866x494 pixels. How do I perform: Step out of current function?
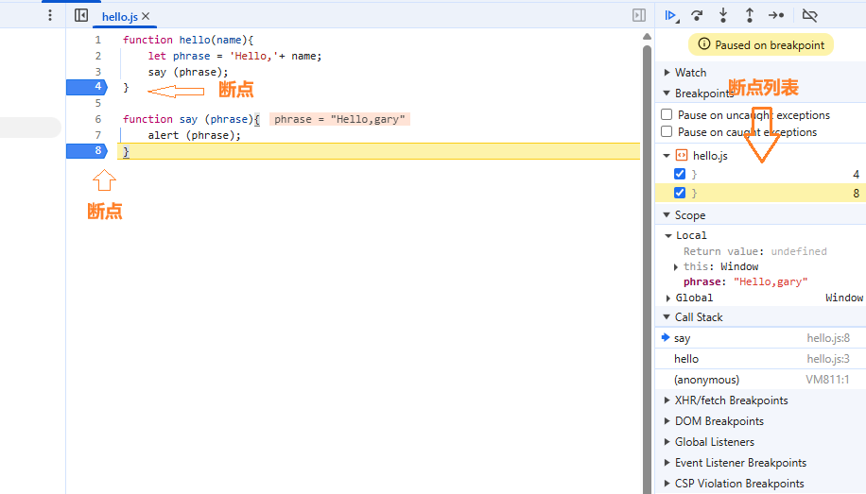tap(750, 15)
